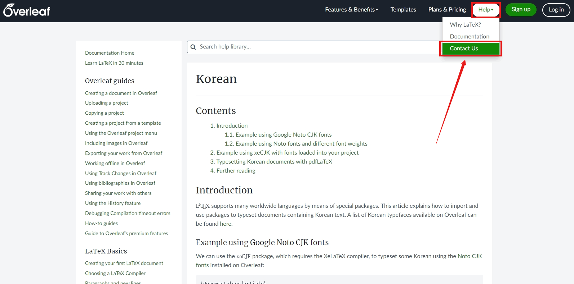The height and width of the screenshot is (284, 574).
Task: Click the Overleaf logo
Action: (x=27, y=10)
